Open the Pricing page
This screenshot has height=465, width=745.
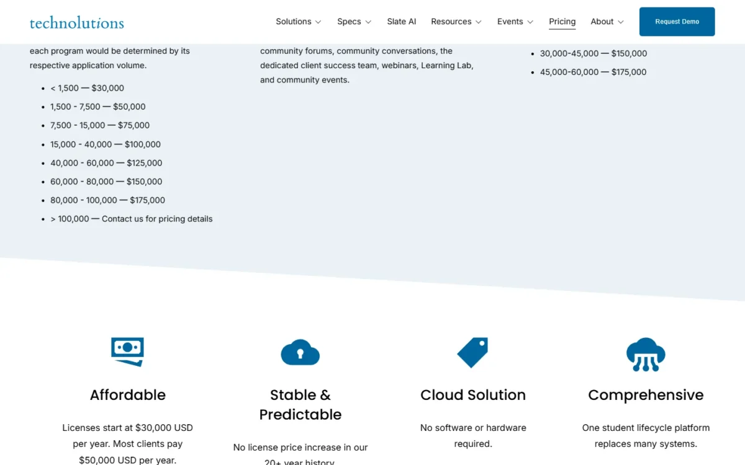tap(562, 22)
